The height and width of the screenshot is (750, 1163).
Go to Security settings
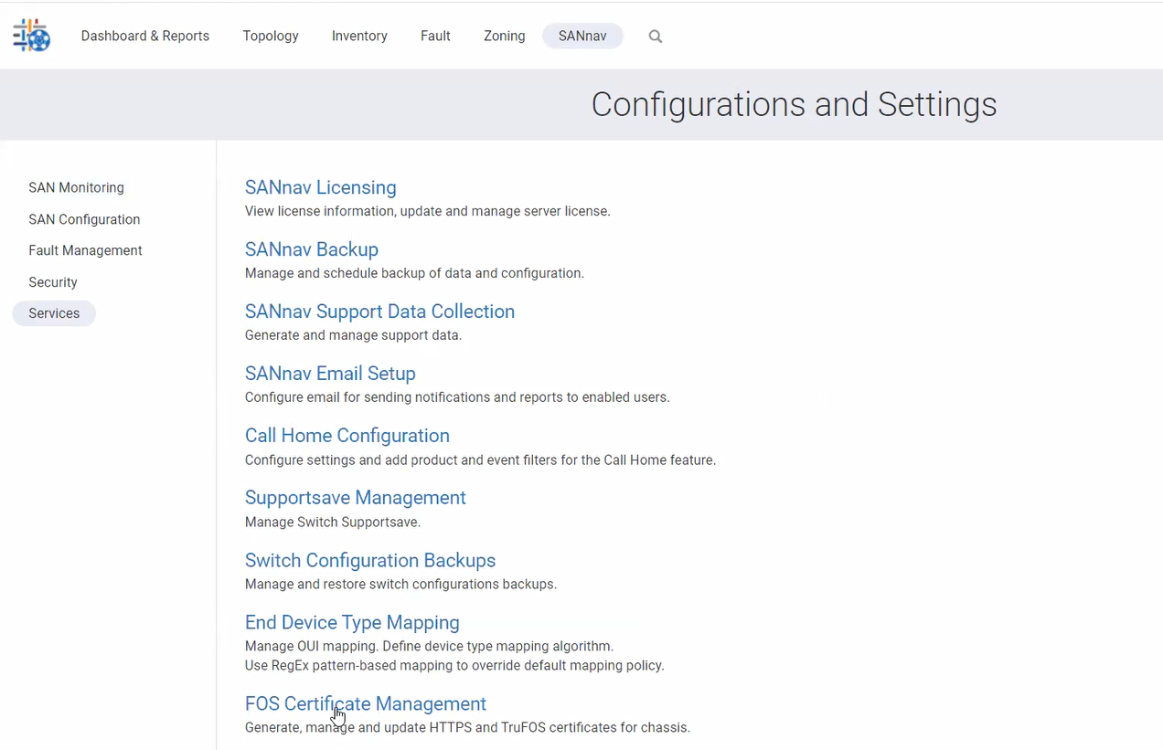tap(52, 281)
